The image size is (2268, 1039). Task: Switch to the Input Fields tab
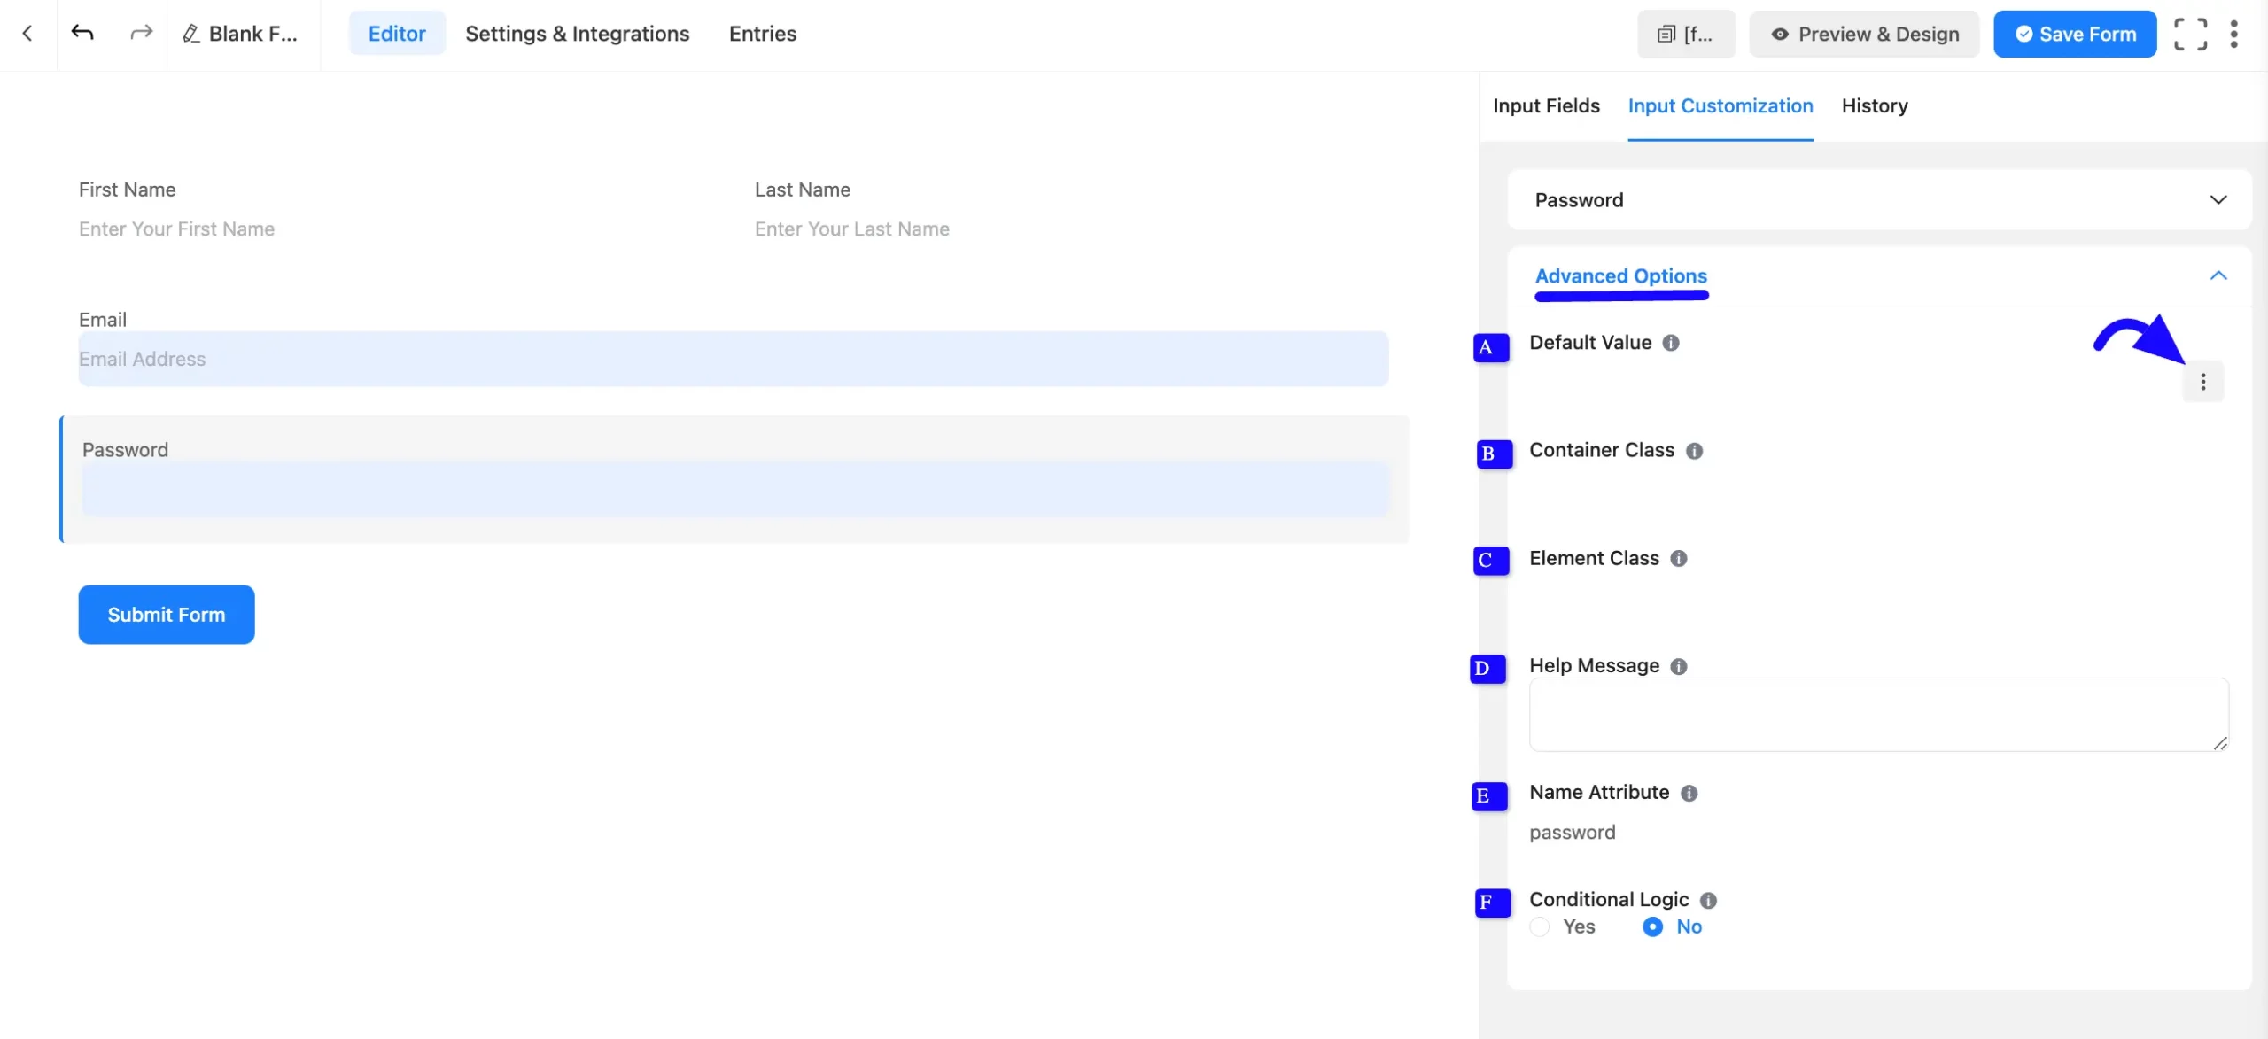click(x=1546, y=105)
